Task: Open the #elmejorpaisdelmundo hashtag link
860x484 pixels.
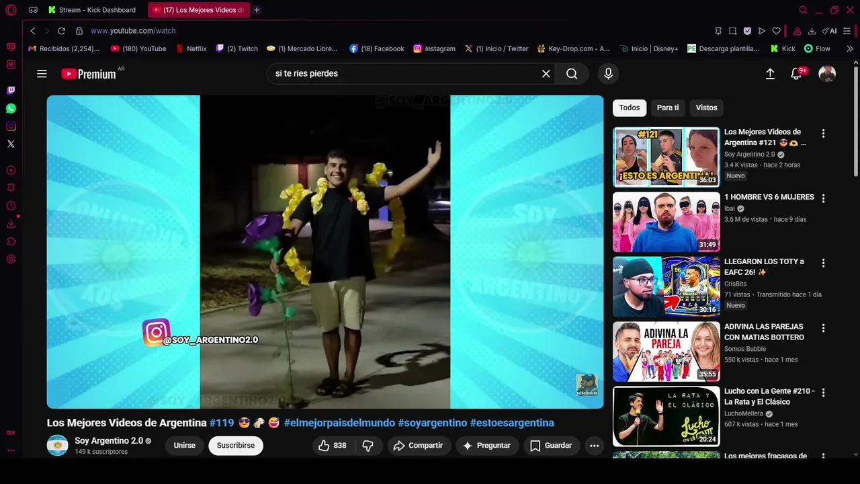Action: [339, 423]
